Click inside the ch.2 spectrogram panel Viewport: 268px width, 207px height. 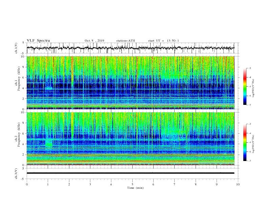130,139
